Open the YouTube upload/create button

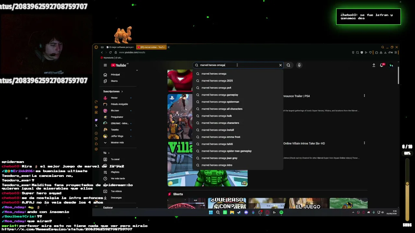point(373,65)
